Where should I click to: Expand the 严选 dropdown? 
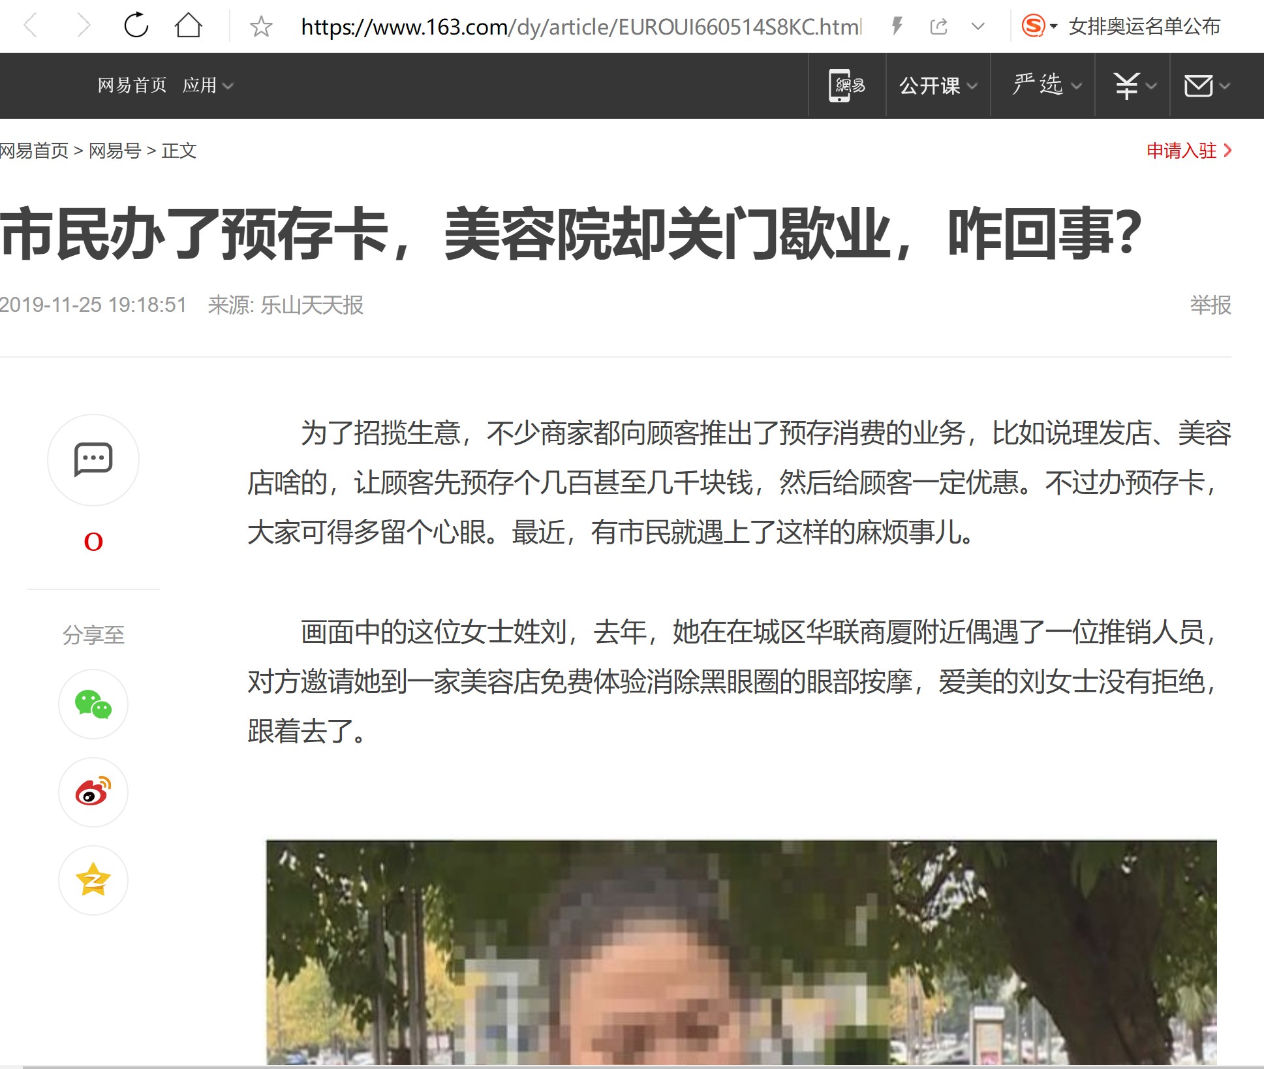(x=1046, y=85)
